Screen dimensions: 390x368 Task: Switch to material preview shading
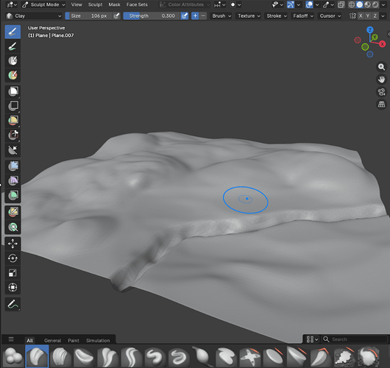(367, 4)
